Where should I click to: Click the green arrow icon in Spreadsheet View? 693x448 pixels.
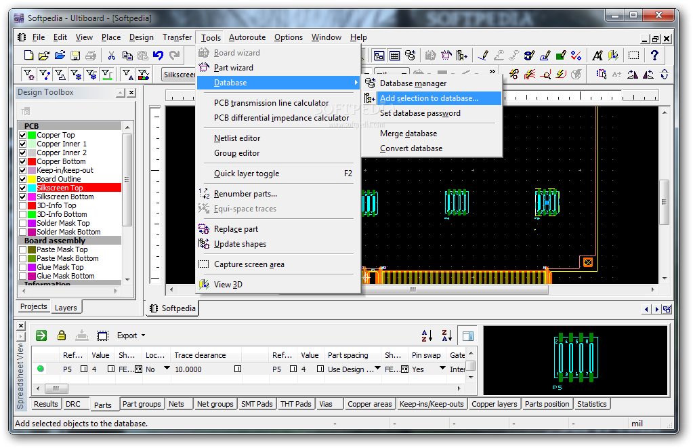[x=41, y=335]
